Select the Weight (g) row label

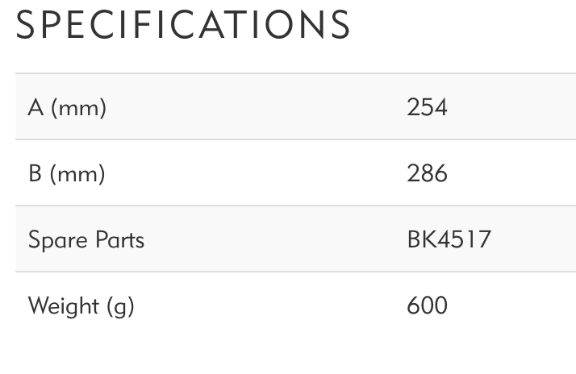click(x=81, y=305)
